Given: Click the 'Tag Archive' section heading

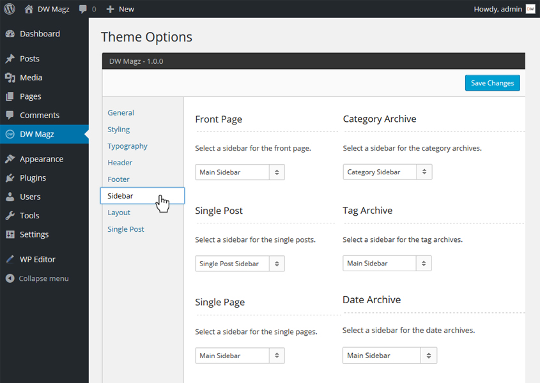Looking at the screenshot, I should tap(367, 211).
